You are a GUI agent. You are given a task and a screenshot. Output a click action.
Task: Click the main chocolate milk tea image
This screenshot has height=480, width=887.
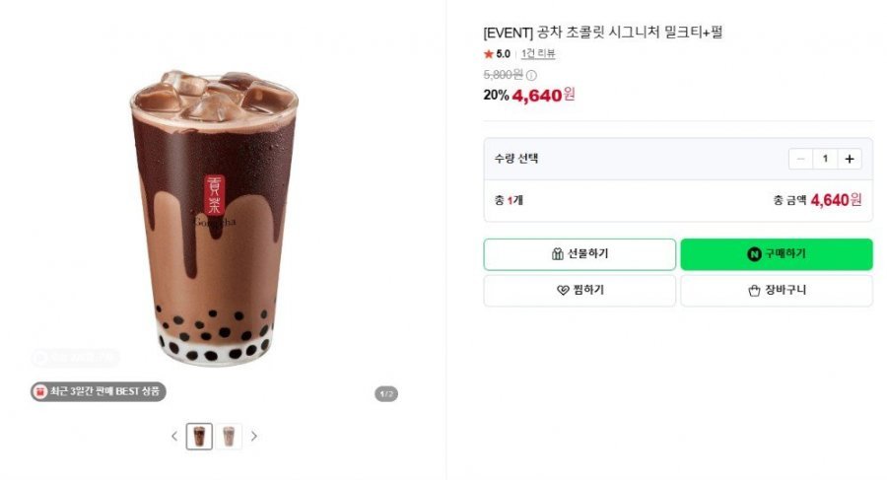pyautogui.click(x=215, y=218)
